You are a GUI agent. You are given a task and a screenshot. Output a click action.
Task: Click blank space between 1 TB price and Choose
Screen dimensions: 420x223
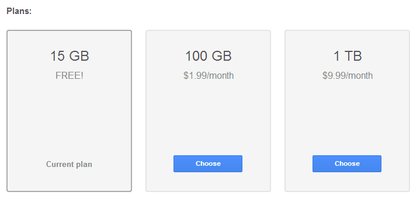tap(347, 118)
